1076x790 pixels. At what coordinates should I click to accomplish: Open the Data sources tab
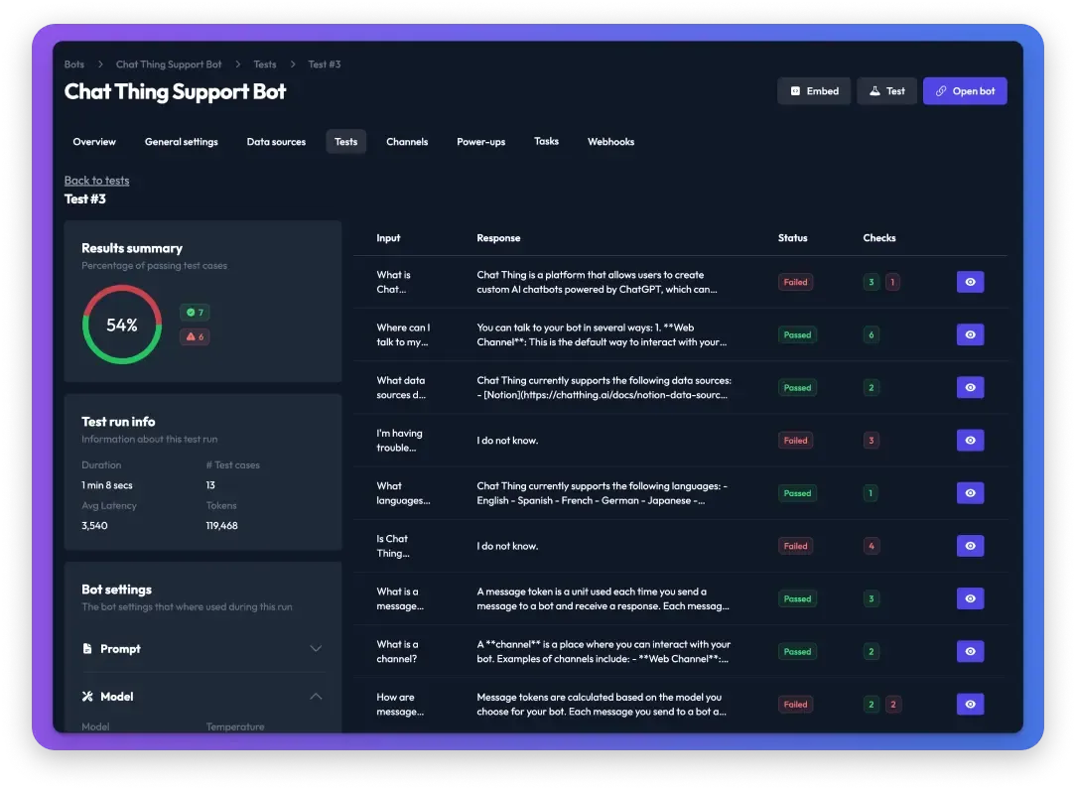[x=276, y=142]
